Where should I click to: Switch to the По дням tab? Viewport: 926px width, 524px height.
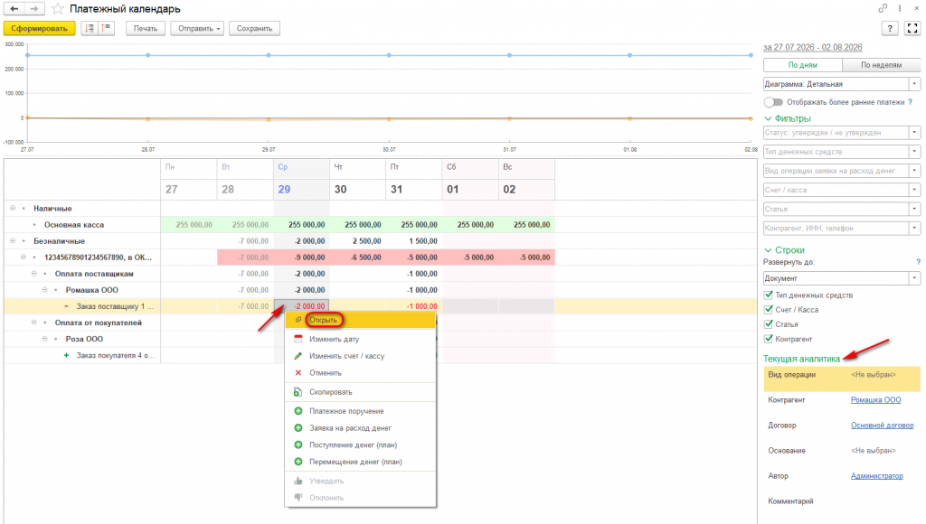(x=803, y=65)
